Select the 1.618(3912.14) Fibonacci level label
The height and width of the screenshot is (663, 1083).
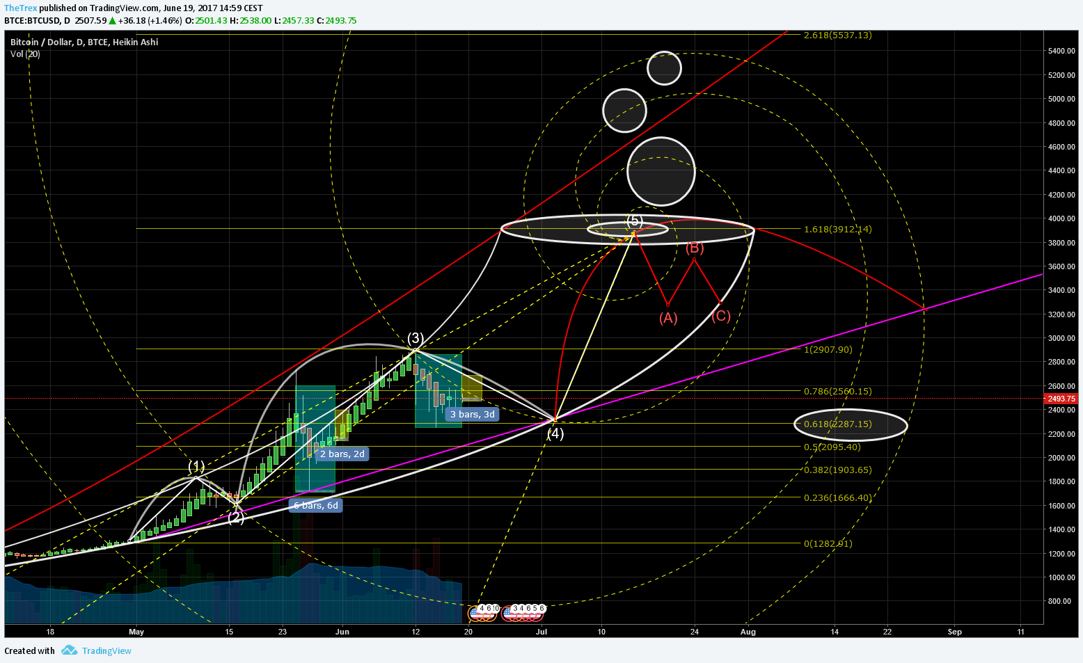coord(837,229)
